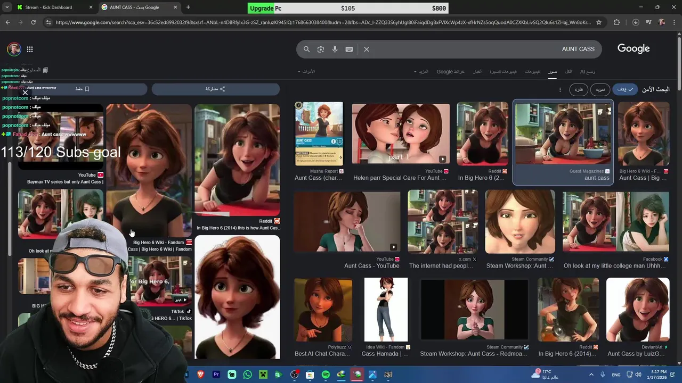The image size is (682, 383).
Task: Open the Mushu Report Aunt Cass card image
Action: pyautogui.click(x=319, y=134)
